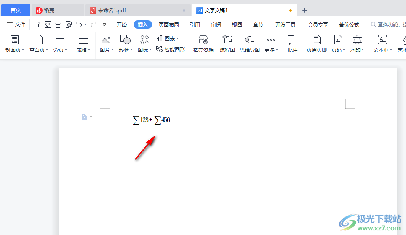This screenshot has height=235, width=406.
Task: Expand the 封面页 dropdown arrow
Action: coord(23,49)
